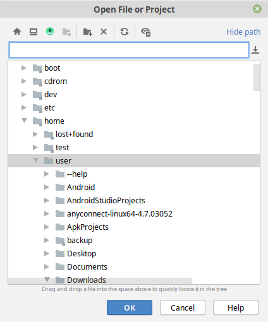Click the Desktop directory toolbar icon
The width and height of the screenshot is (268, 322).
(33, 32)
